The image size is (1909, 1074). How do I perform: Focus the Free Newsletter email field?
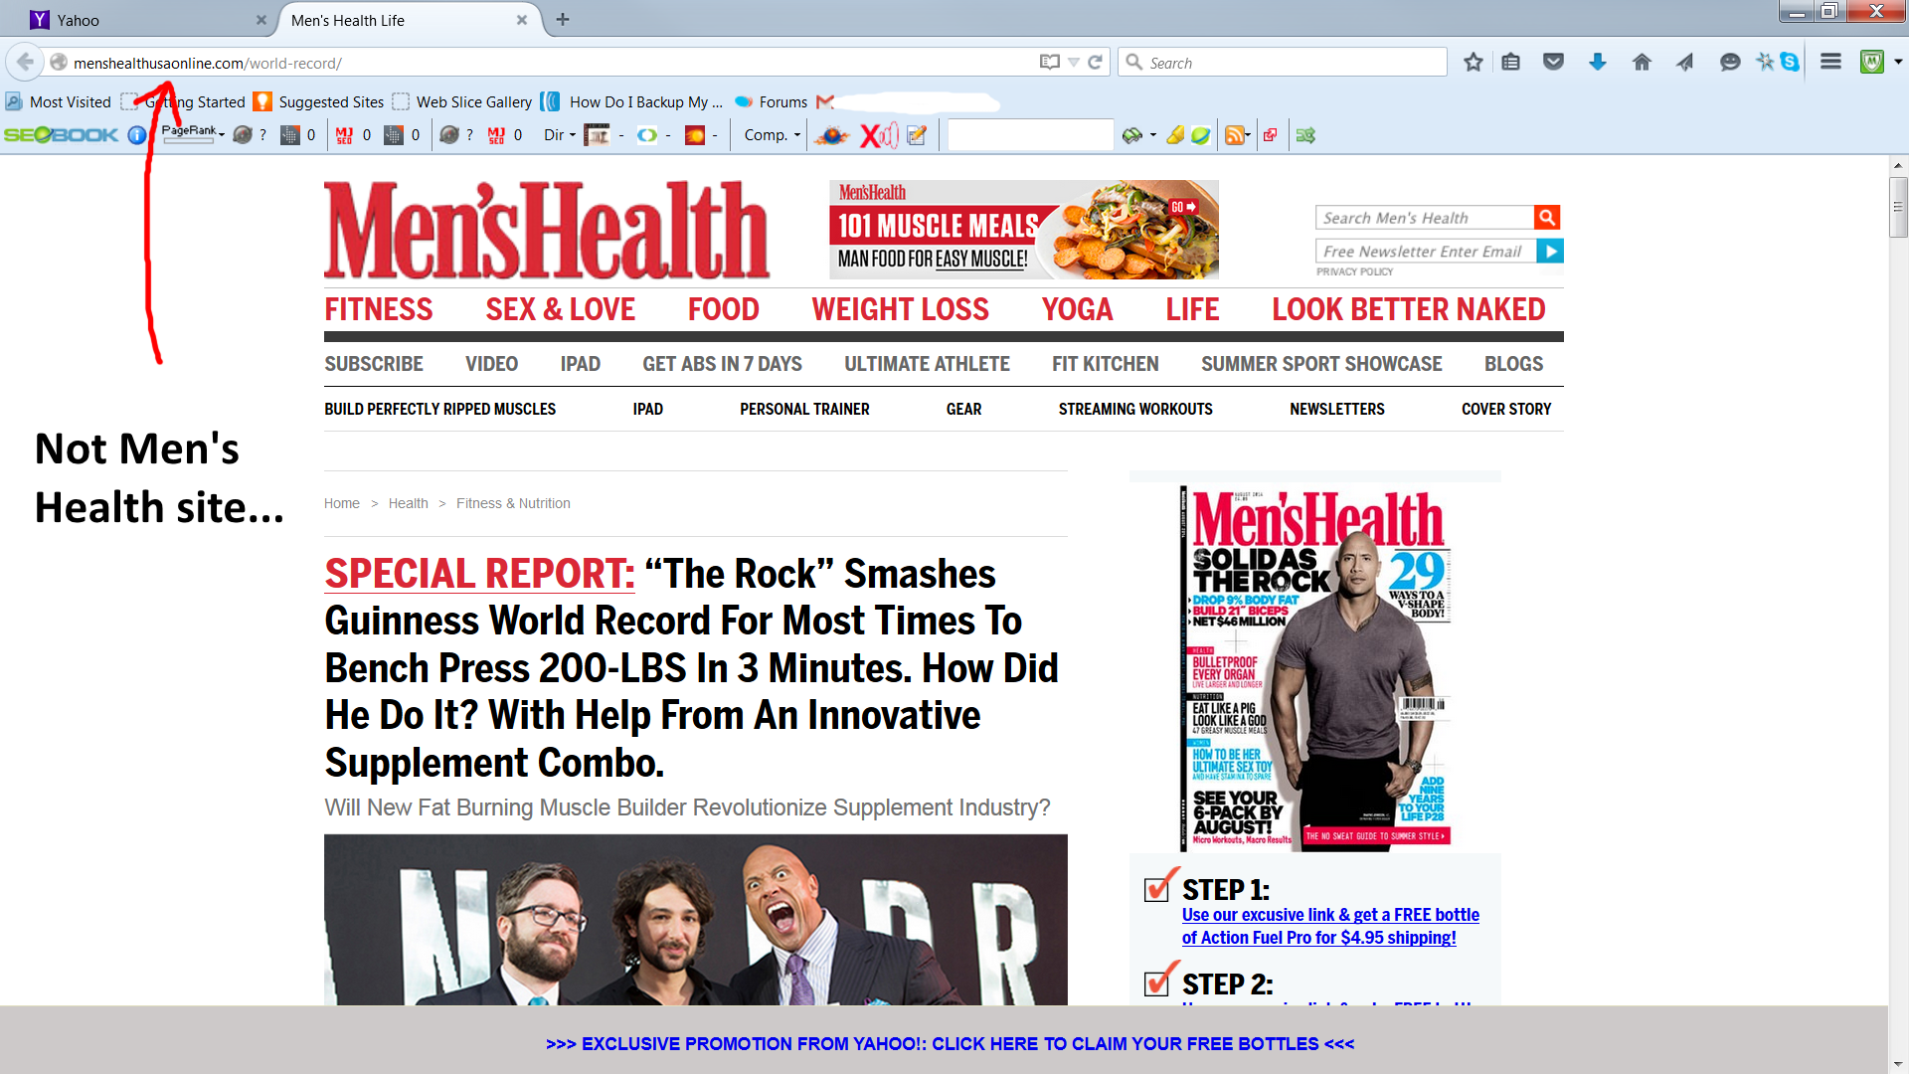pos(1426,251)
